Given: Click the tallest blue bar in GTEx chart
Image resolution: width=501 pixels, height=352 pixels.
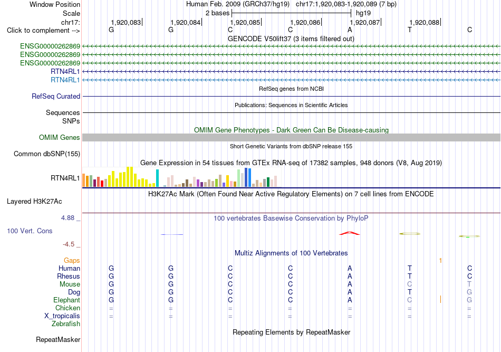Looking at the screenshot, I should point(246,177).
